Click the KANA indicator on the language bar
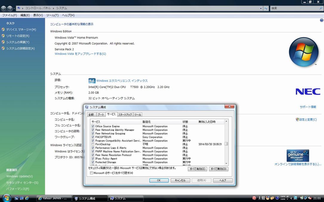 click(x=283, y=199)
